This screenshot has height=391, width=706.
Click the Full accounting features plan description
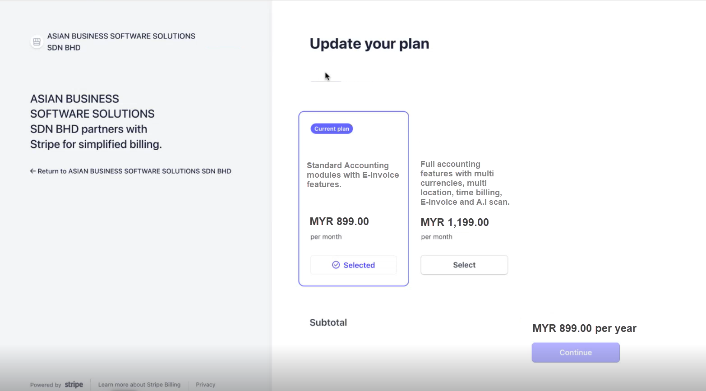pos(465,183)
